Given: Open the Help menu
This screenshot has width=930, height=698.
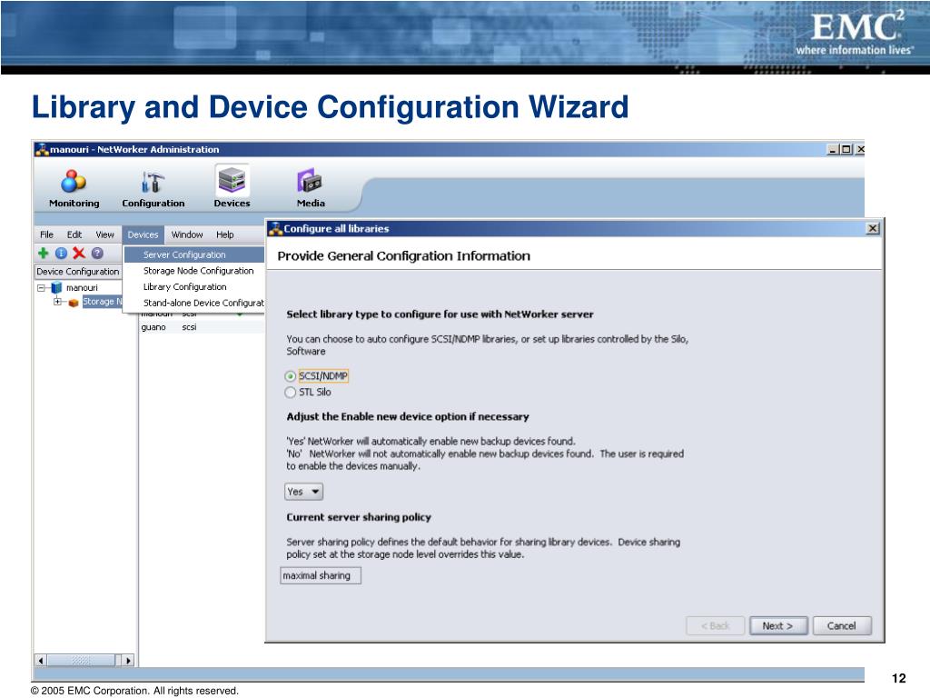Looking at the screenshot, I should (x=225, y=235).
